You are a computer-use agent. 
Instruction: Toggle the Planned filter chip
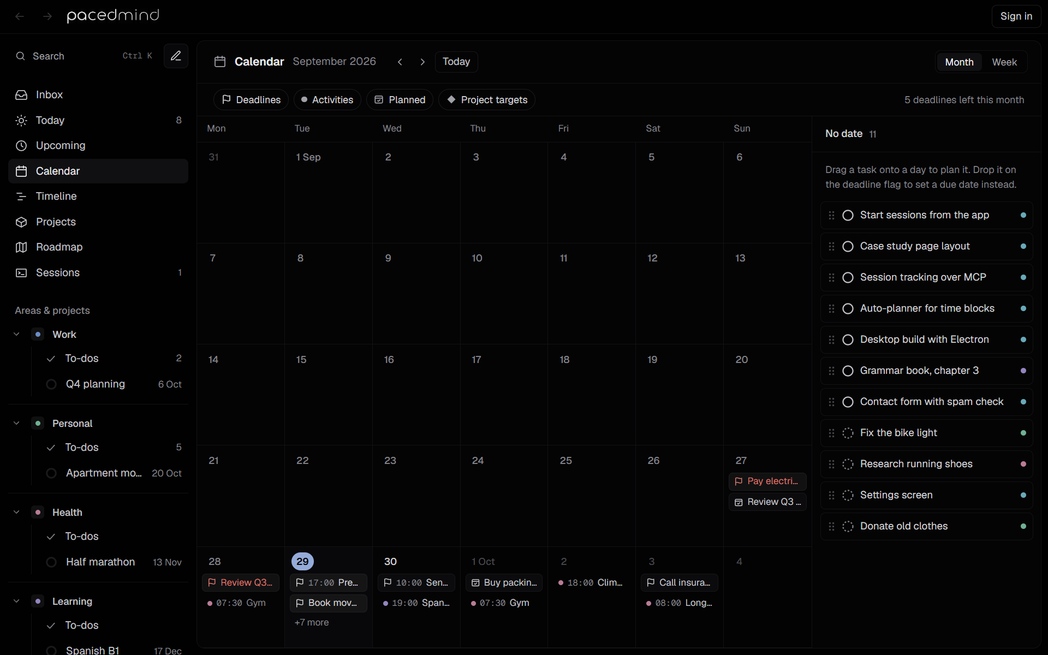coord(400,100)
